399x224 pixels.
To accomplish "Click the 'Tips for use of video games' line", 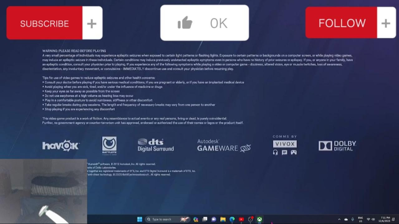I will (99, 78).
